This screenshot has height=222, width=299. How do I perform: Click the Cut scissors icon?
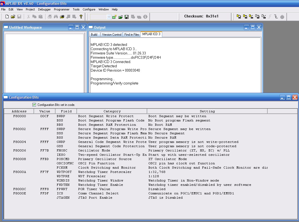pos(28,17)
